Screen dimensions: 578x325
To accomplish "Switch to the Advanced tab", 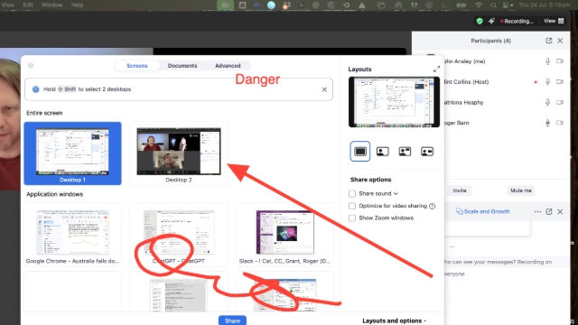I will [x=228, y=66].
